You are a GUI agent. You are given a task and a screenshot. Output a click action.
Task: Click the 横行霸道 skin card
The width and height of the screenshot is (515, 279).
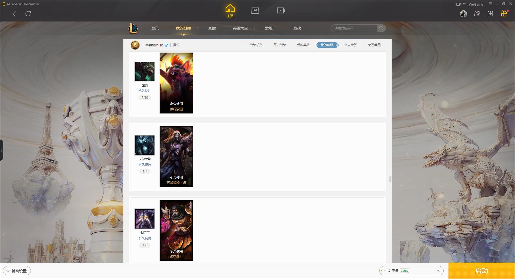coord(176,83)
